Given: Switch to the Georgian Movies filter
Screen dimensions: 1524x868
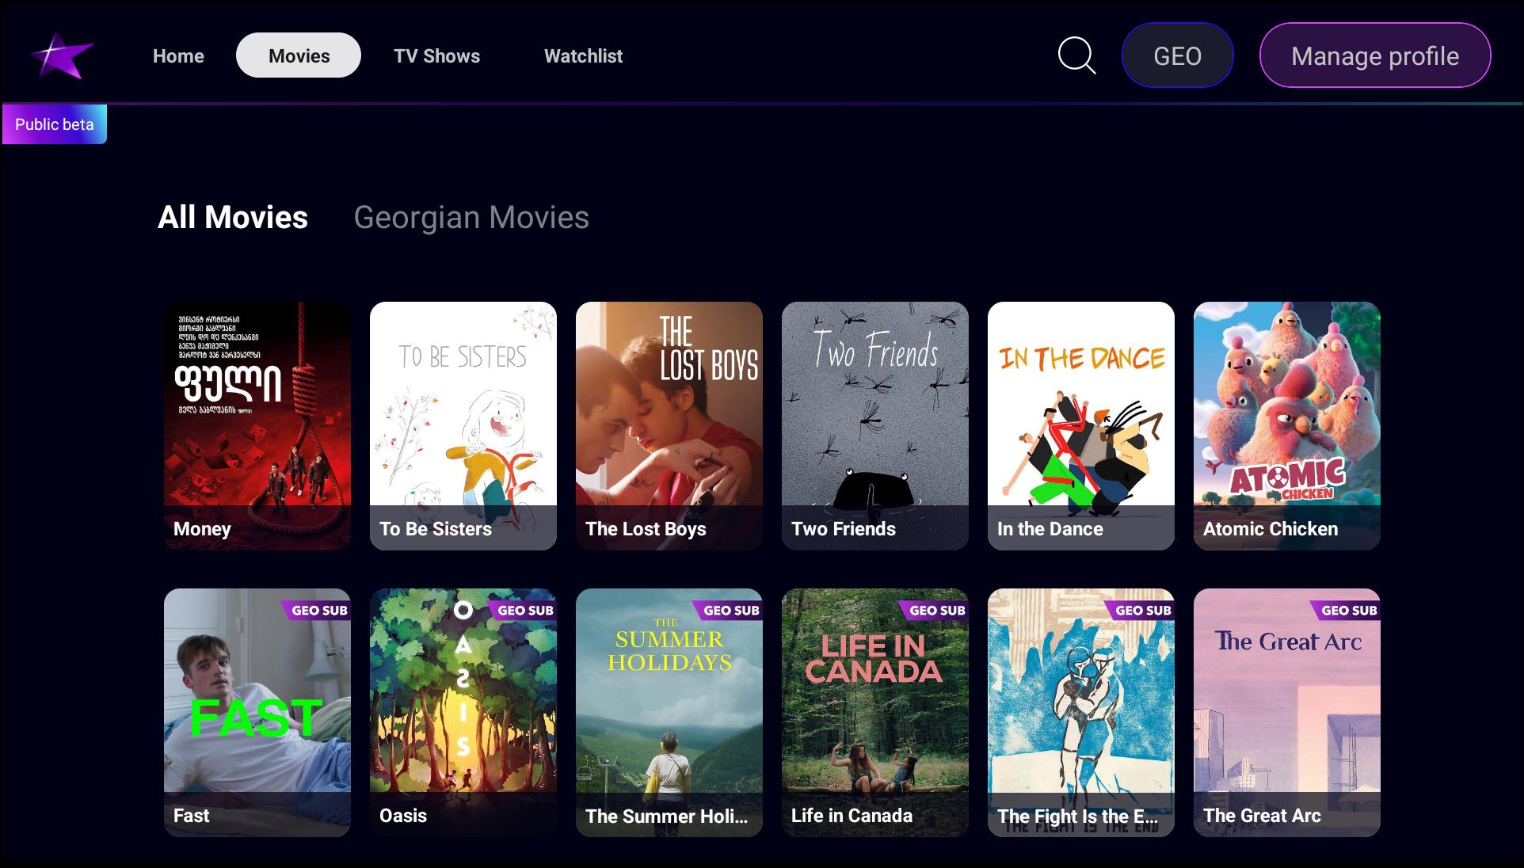Looking at the screenshot, I should pos(471,217).
